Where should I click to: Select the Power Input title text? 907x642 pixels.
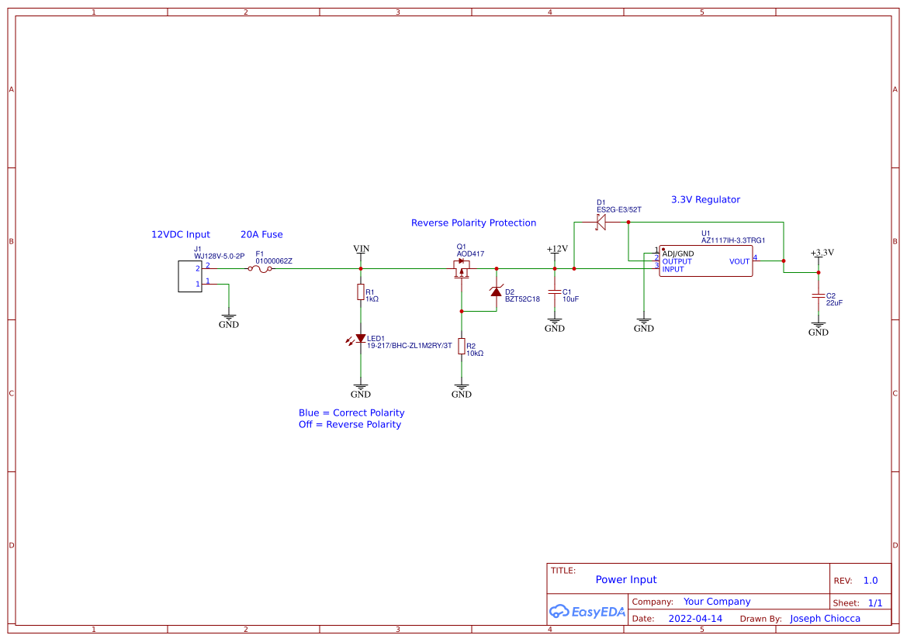(x=625, y=579)
